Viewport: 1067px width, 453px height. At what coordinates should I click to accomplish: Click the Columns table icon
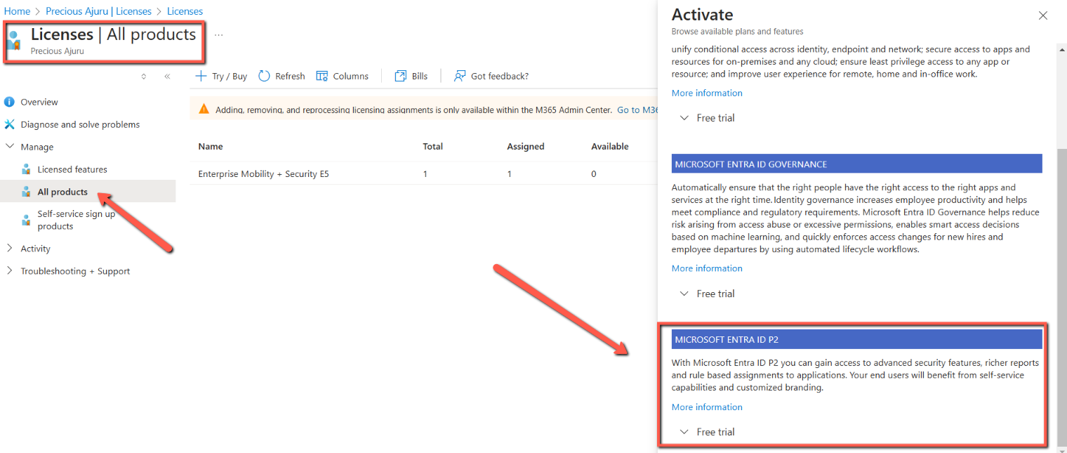tap(322, 76)
